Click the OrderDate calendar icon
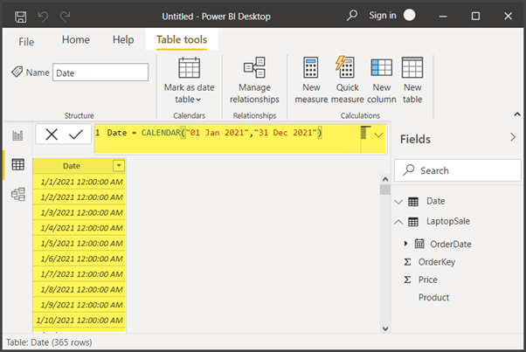This screenshot has width=526, height=352. pos(419,244)
